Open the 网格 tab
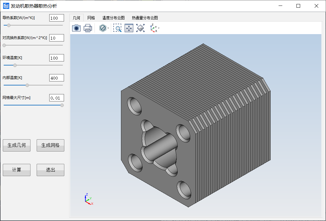The height and width of the screenshot is (221, 326). (91, 18)
